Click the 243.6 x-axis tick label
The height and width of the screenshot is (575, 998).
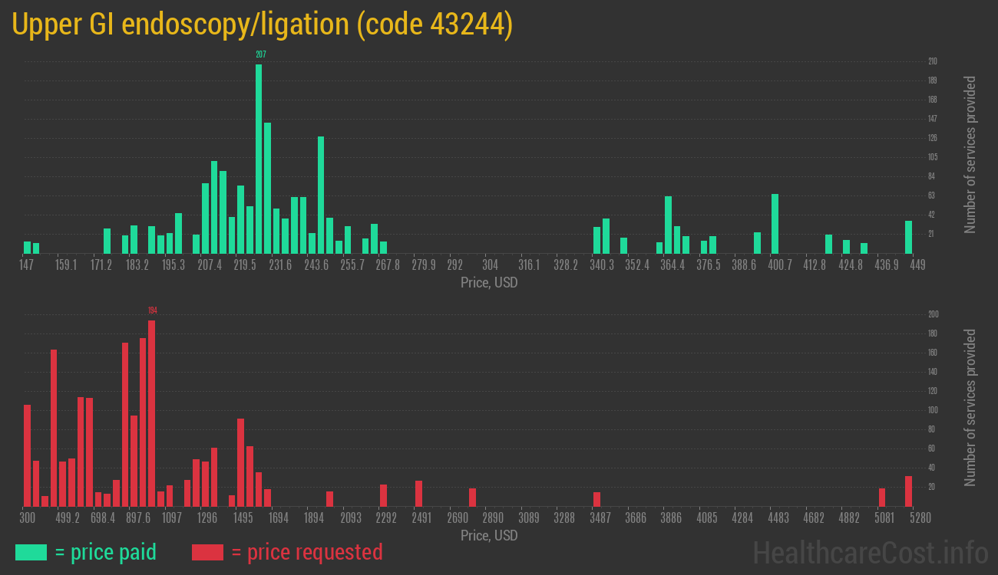tap(316, 265)
